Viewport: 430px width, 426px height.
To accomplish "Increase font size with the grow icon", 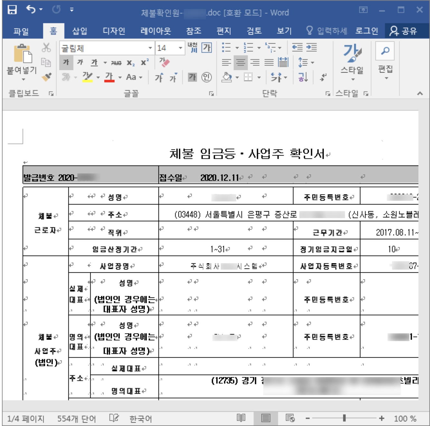I will [159, 77].
